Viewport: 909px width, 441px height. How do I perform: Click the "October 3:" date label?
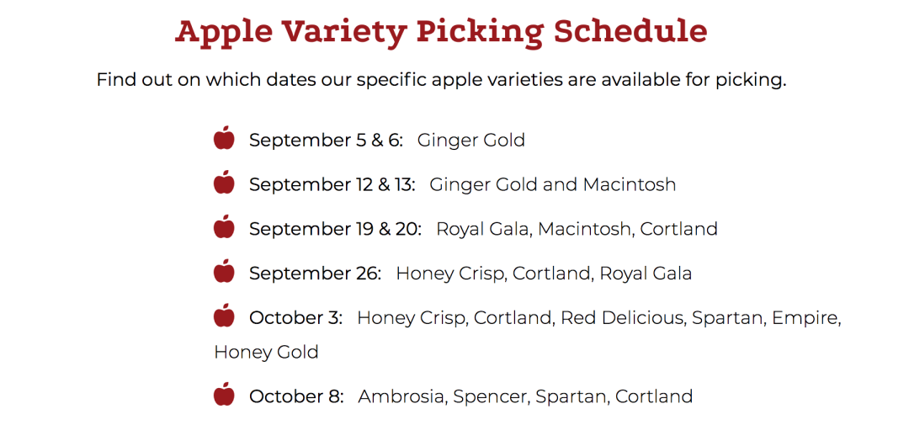(x=295, y=318)
